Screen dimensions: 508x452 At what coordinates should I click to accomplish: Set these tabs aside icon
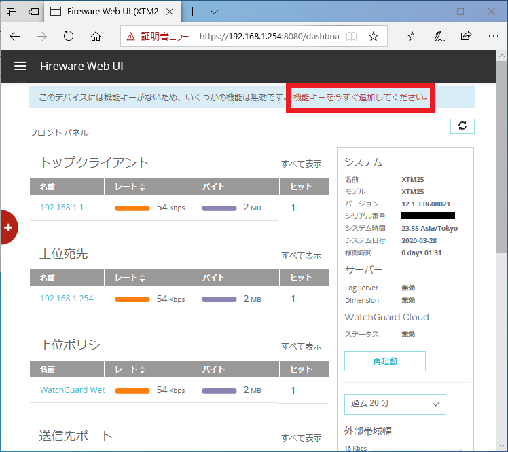coord(33,12)
